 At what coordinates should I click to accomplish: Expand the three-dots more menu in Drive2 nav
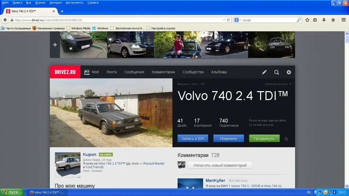point(237,73)
